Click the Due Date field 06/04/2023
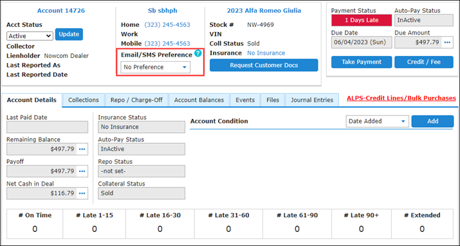Screen dimensions: 460x246 (362, 42)
